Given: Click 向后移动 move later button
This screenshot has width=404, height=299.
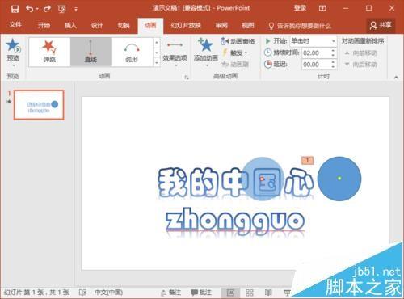Looking at the screenshot, I should pos(361,65).
